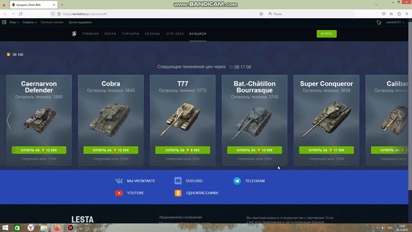This screenshot has width=412, height=232.
Task: Click the Odnoklassniki icon
Action: (x=178, y=193)
